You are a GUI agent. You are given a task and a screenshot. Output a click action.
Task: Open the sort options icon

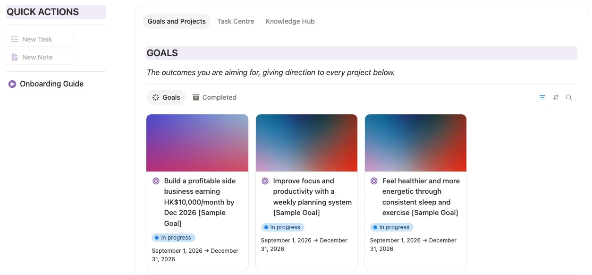tap(556, 97)
